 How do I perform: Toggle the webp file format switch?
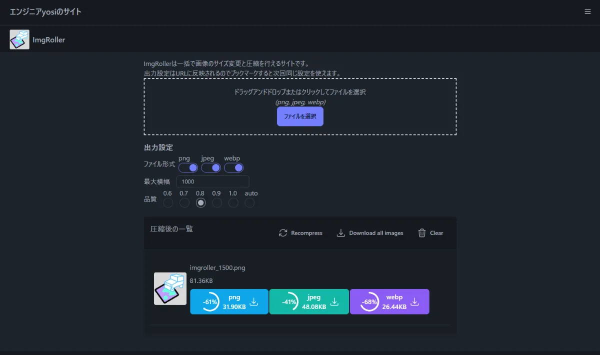233,167
